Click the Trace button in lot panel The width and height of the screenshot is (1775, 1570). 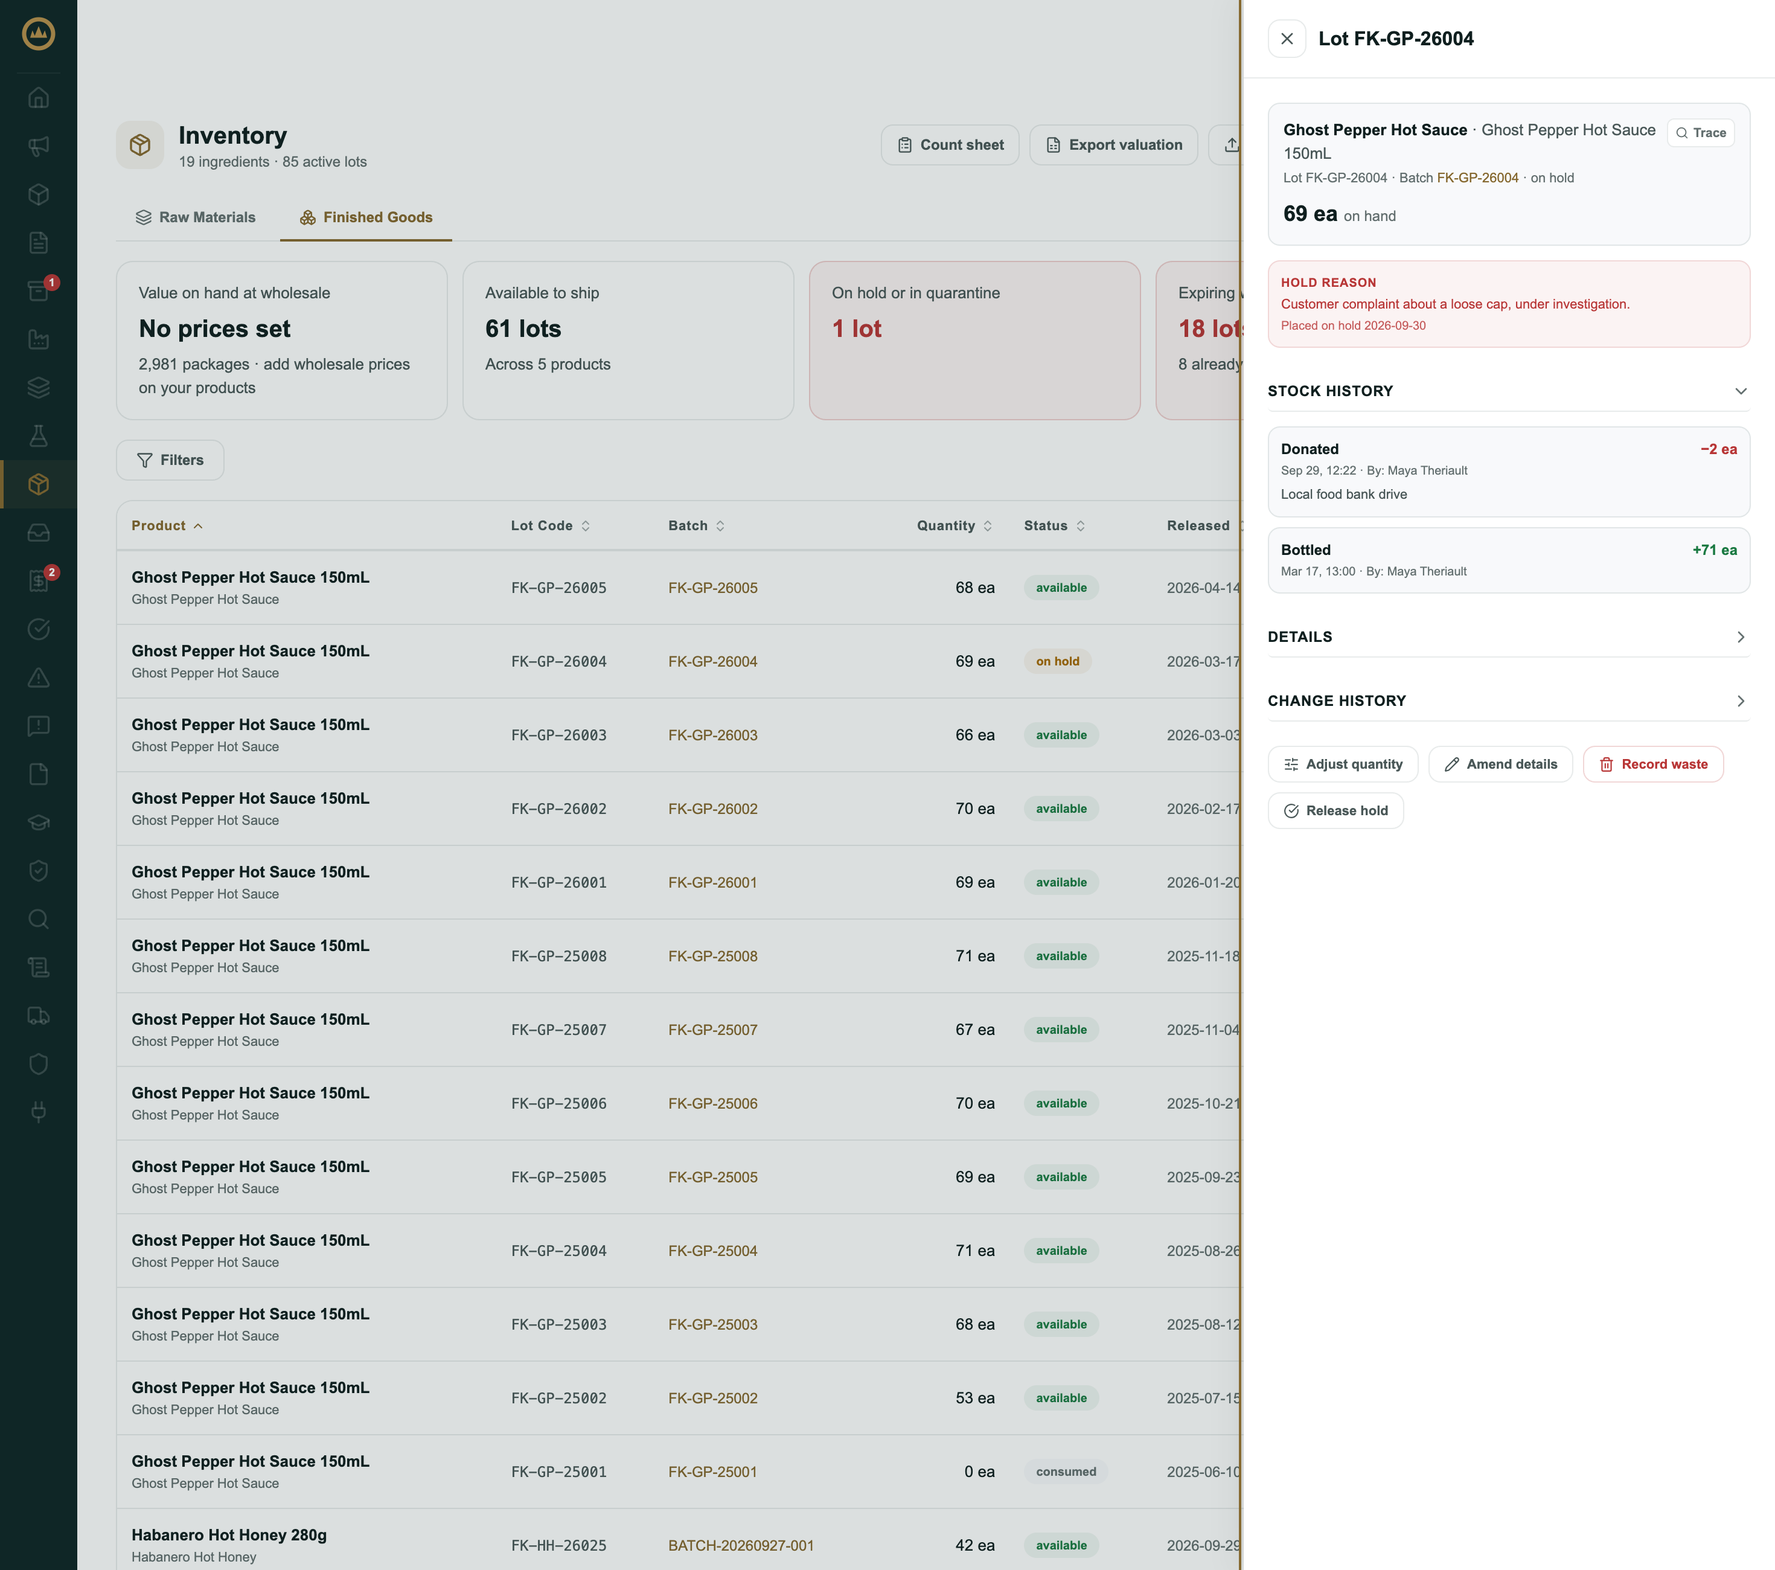point(1700,133)
